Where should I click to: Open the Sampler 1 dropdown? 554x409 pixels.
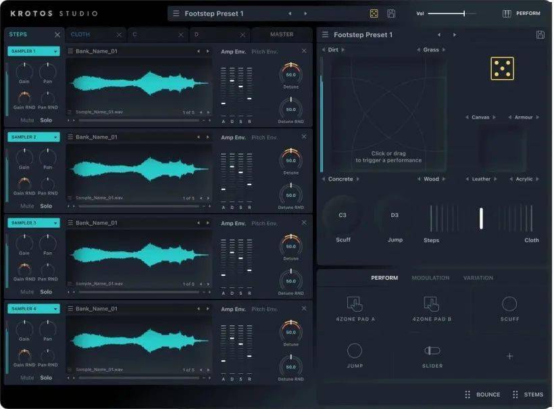pyautogui.click(x=34, y=51)
